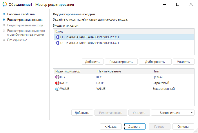
Task: Click the real type icon beside VALUE
Action: click(57, 89)
